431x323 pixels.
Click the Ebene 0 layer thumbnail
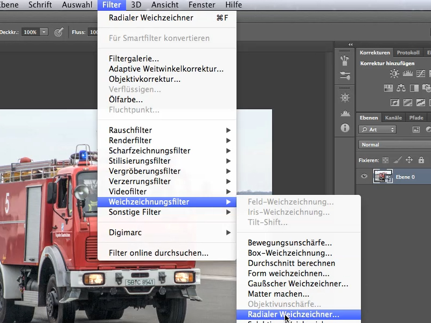tap(383, 177)
